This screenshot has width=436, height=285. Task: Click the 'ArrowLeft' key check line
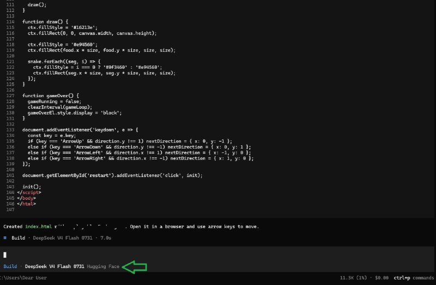click(x=139, y=153)
